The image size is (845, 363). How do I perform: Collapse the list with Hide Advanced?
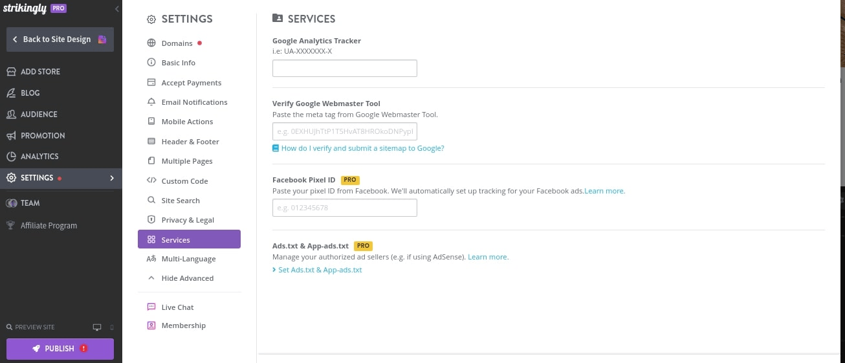pos(189,278)
